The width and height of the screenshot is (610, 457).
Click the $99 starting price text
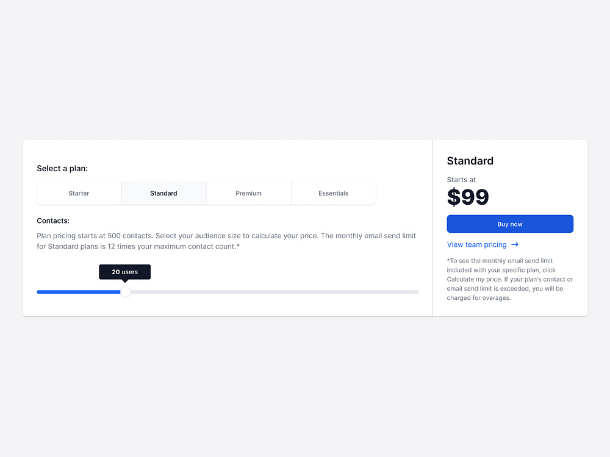pos(468,197)
